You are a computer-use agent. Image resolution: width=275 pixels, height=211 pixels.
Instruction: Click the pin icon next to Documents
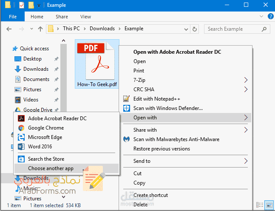[56, 79]
